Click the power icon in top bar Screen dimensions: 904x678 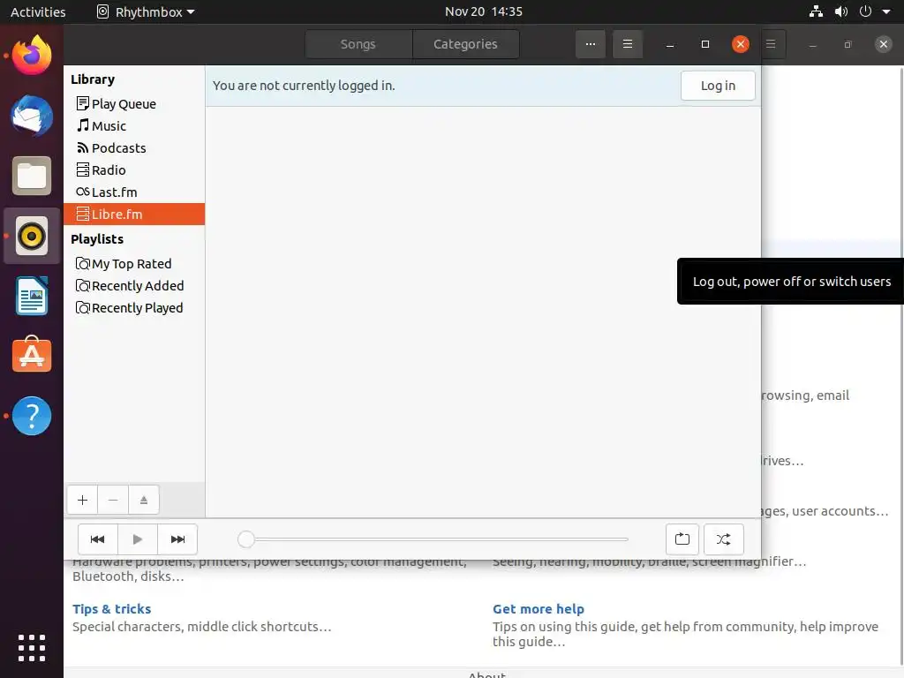click(x=865, y=11)
